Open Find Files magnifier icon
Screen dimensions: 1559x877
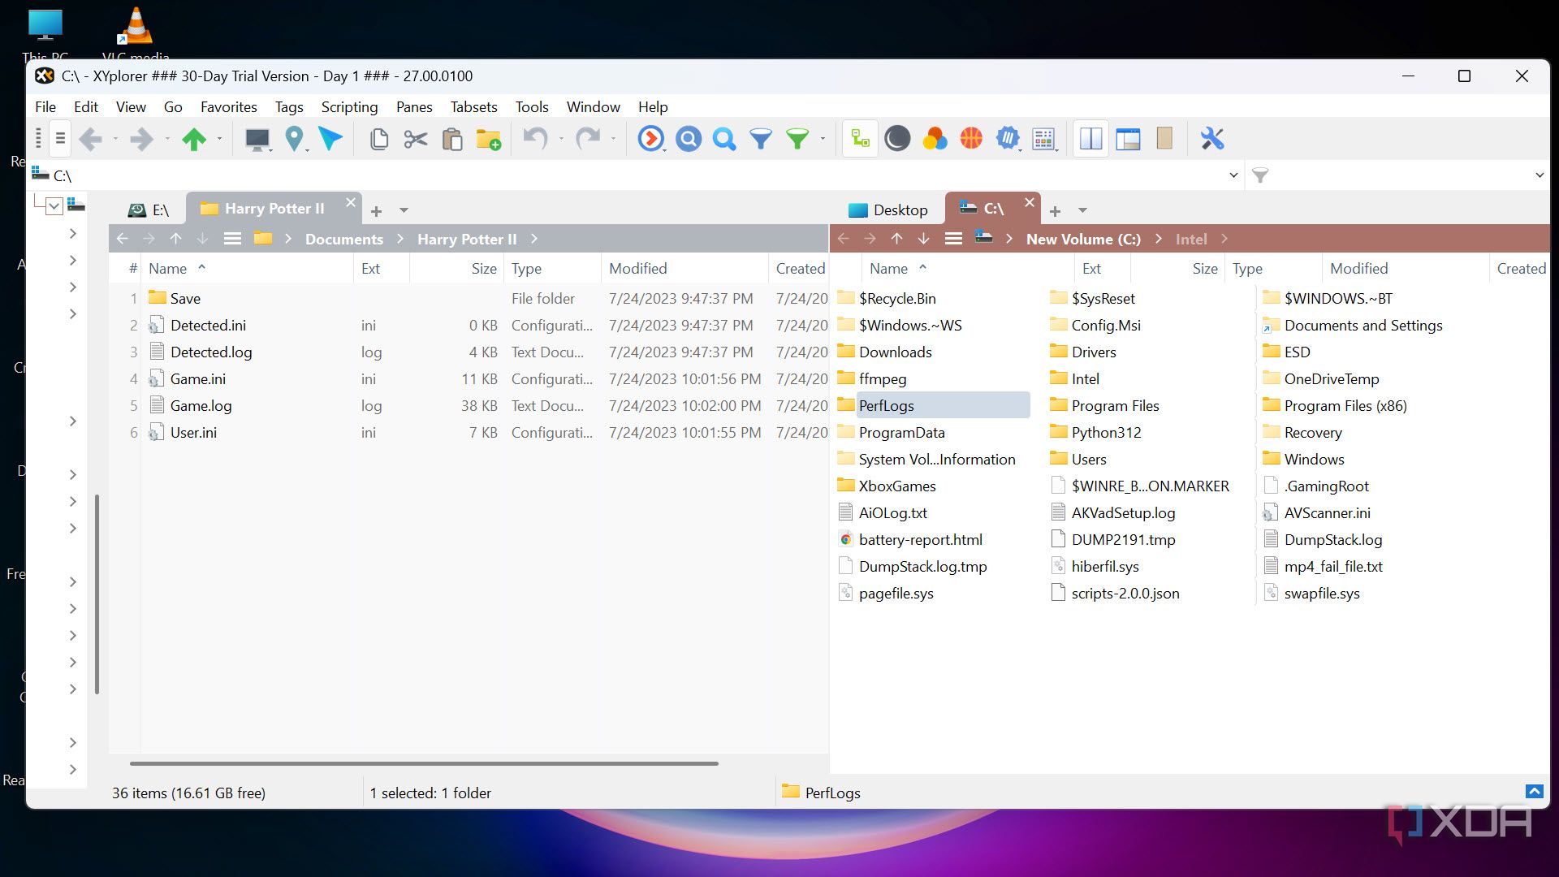click(724, 140)
